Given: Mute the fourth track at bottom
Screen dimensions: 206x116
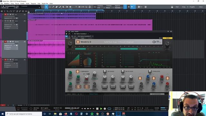Looking at the screenshot, I should coord(5,60).
